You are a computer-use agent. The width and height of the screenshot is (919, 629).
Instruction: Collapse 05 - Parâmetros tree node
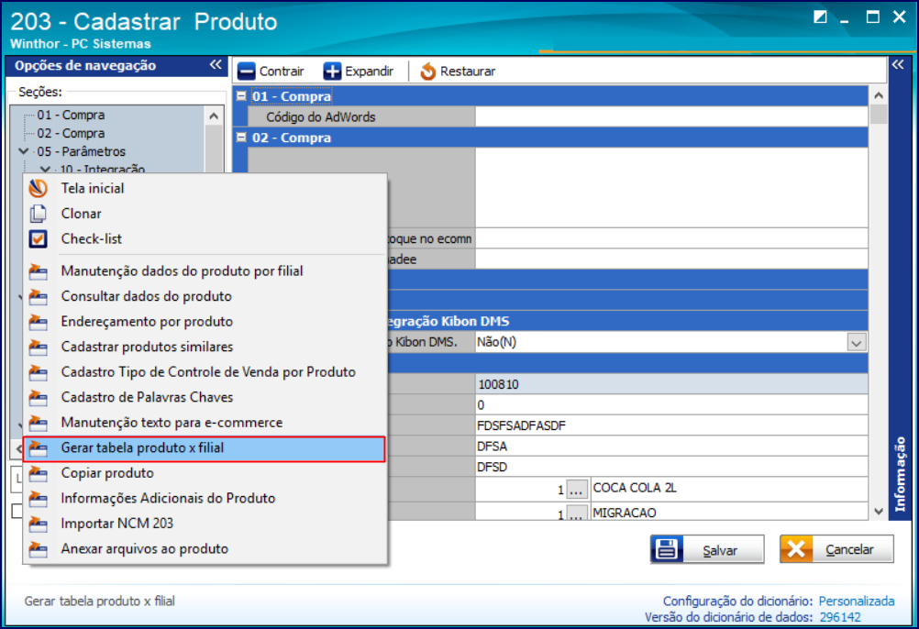[24, 151]
